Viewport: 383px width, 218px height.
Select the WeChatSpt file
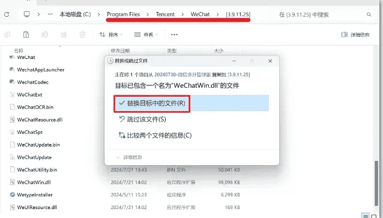click(x=30, y=132)
